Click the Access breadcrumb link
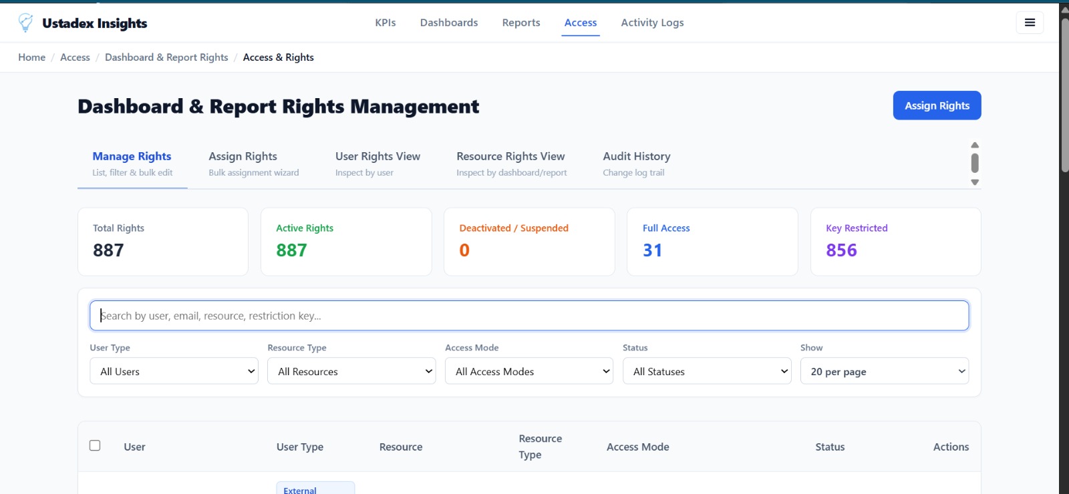The width and height of the screenshot is (1069, 494). coord(75,57)
